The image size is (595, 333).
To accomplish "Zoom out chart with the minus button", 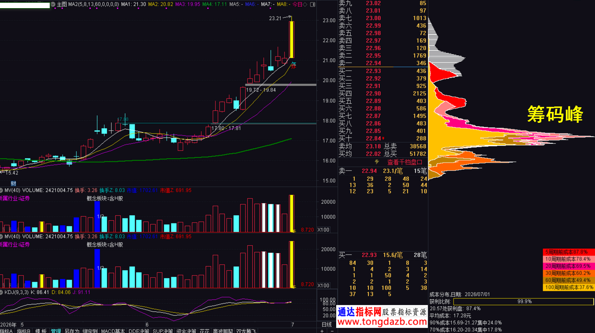I will pyautogui.click(x=332, y=331).
